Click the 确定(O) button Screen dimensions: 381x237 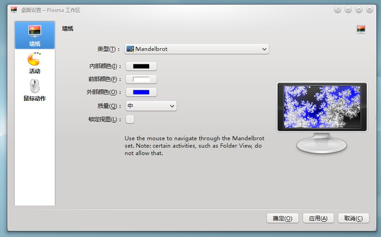point(282,218)
